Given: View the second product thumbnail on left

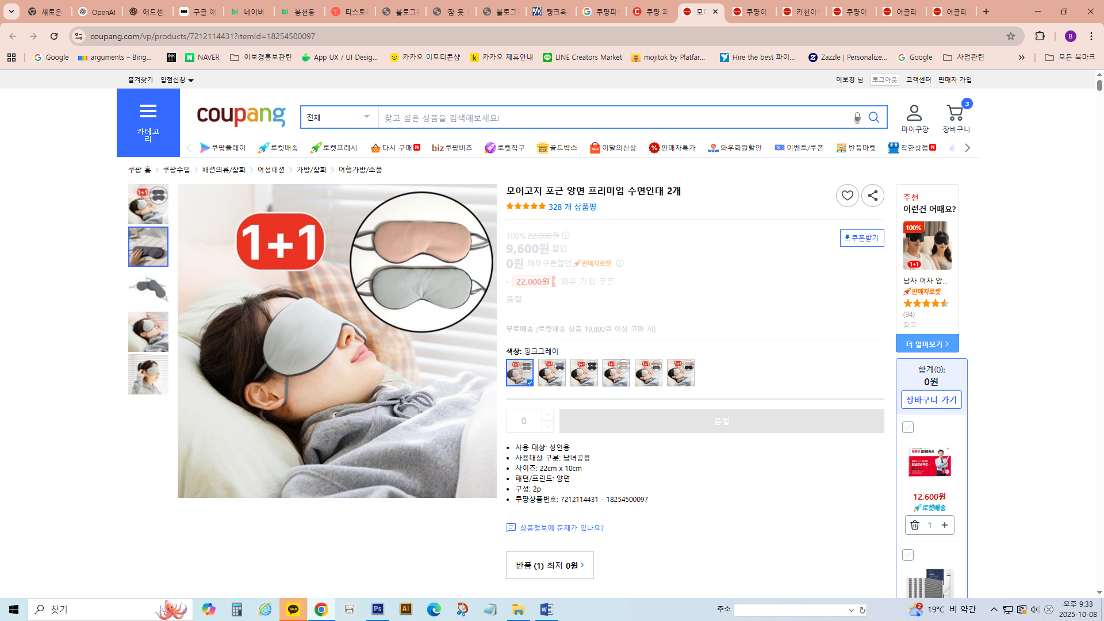Looking at the screenshot, I should [148, 246].
